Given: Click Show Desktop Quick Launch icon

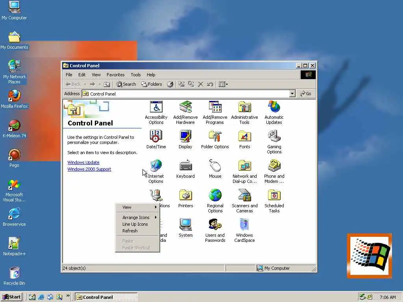Looking at the screenshot, I should click(32, 297).
